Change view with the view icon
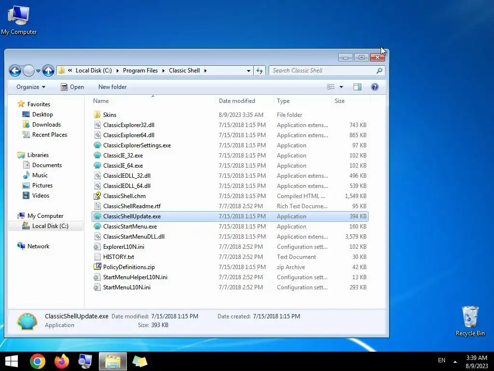Screen dimensions: 494x371 tap(331, 87)
